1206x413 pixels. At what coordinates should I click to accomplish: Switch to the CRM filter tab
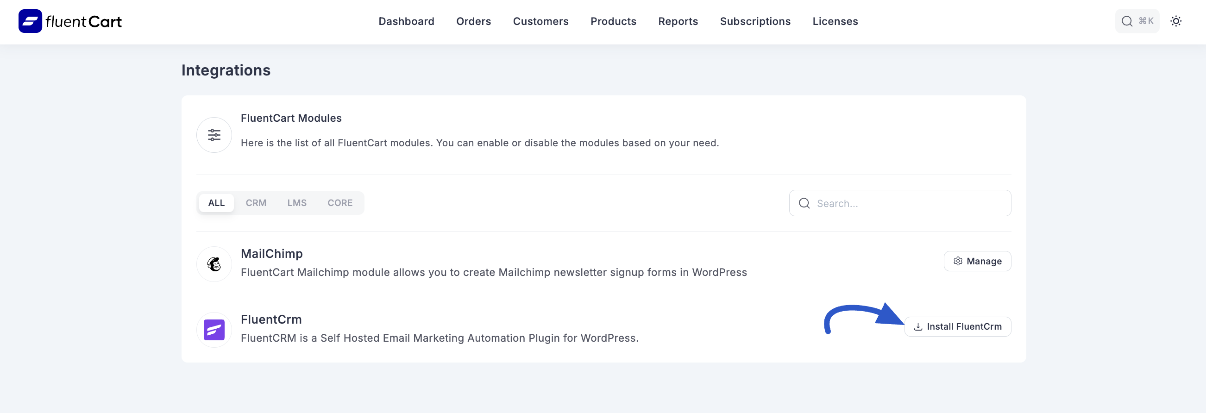click(256, 203)
